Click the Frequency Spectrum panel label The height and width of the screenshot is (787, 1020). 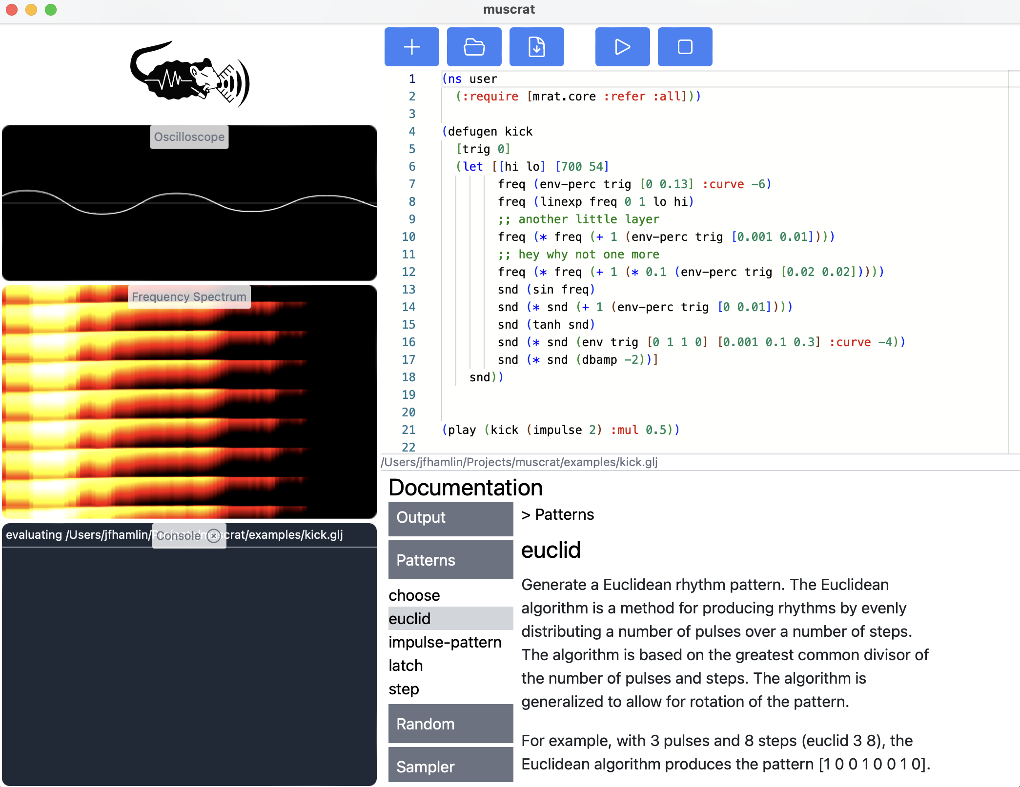(189, 297)
